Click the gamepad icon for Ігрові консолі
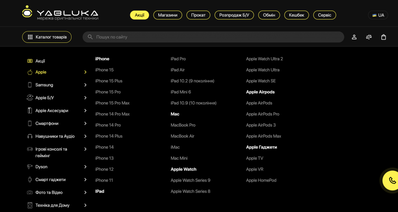 pos(30,149)
